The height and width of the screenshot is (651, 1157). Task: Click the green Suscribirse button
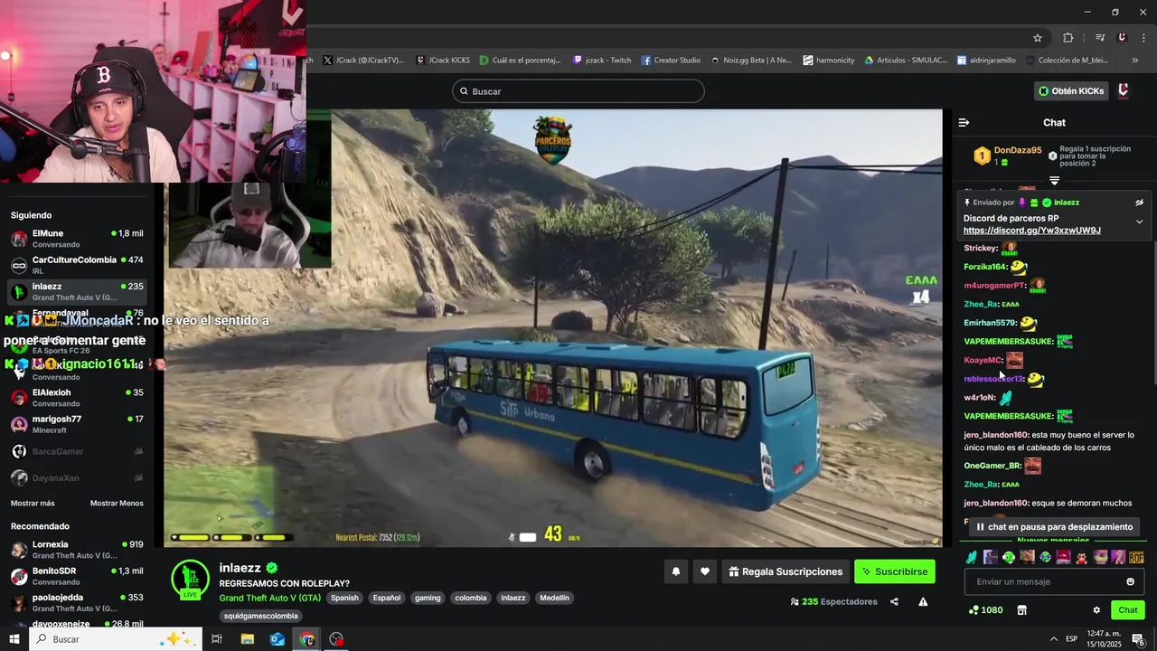(895, 571)
